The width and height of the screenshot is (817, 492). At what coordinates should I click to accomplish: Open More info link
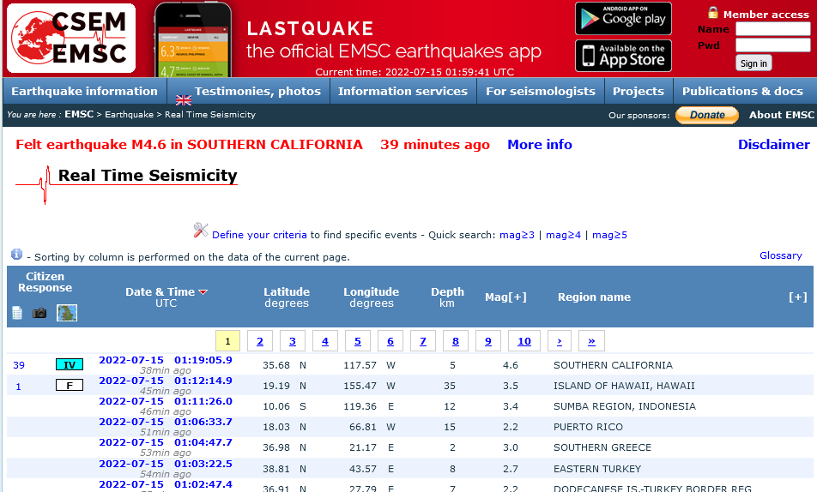coord(540,145)
